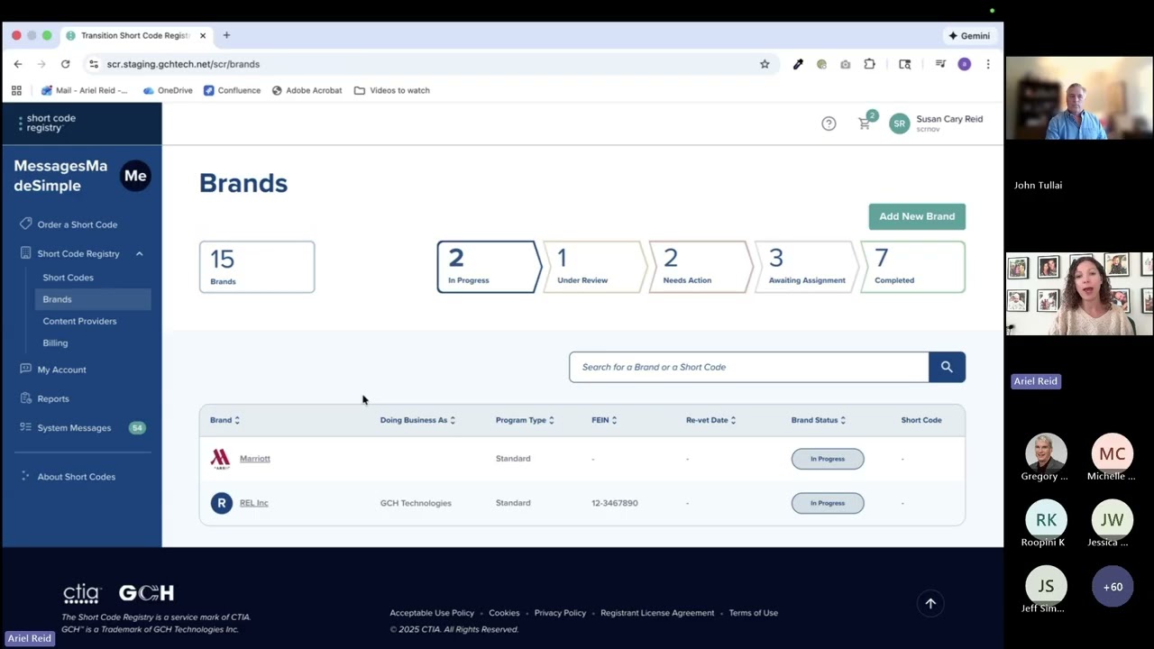Click Marriott's In Progress status badge
The height and width of the screenshot is (649, 1154).
pos(828,459)
